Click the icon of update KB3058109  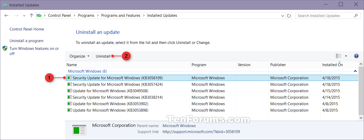click(x=69, y=78)
